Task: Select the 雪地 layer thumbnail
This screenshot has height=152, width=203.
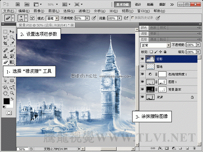Action: click(x=150, y=66)
